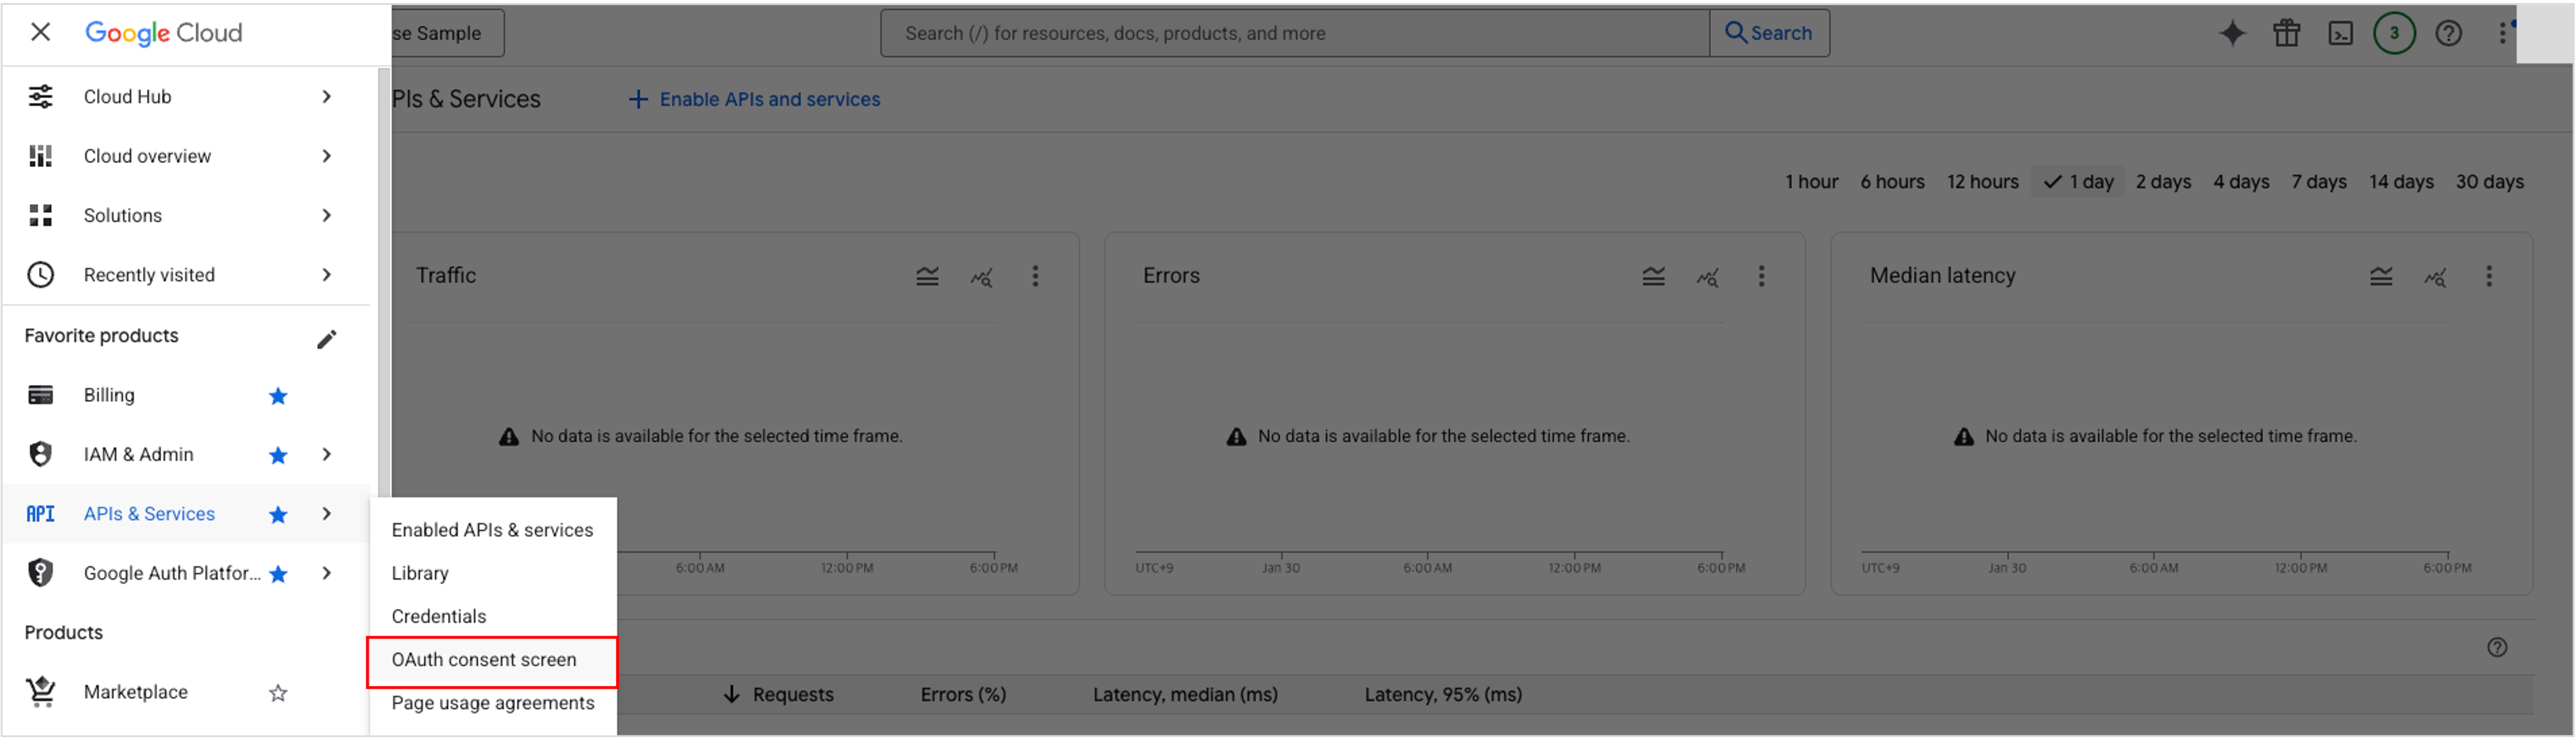
Task: Unpin APIs & Services using its star
Action: pos(278,515)
